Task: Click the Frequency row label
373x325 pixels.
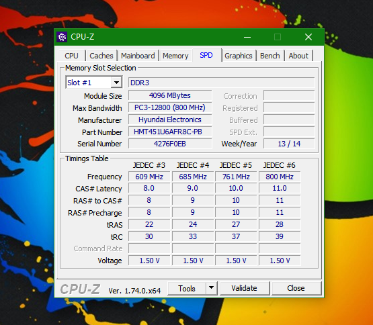Action: pyautogui.click(x=104, y=177)
